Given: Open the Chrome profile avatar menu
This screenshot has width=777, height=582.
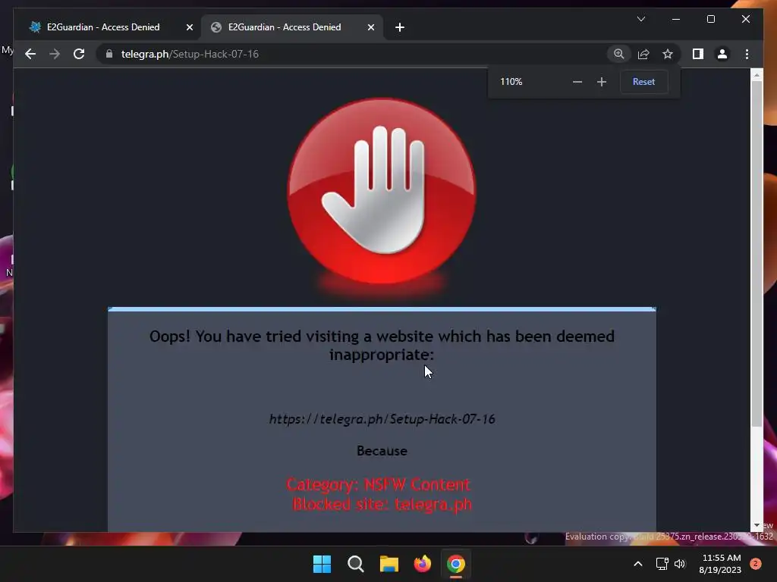Looking at the screenshot, I should [x=722, y=54].
